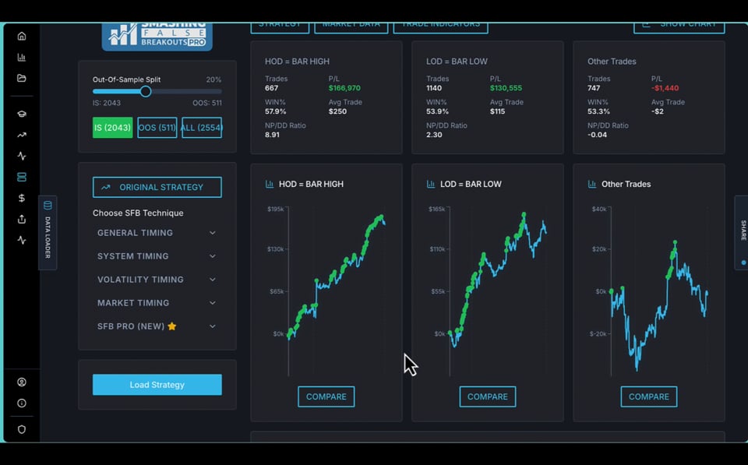Screen dimensions: 748x465
Task: Open the Share side panel tab
Action: (742, 232)
